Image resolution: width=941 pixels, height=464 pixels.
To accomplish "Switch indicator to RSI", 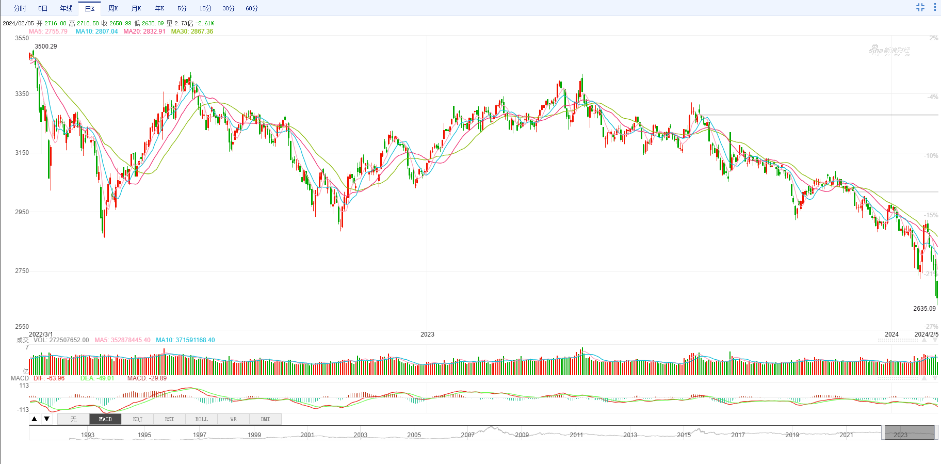I will (x=169, y=419).
